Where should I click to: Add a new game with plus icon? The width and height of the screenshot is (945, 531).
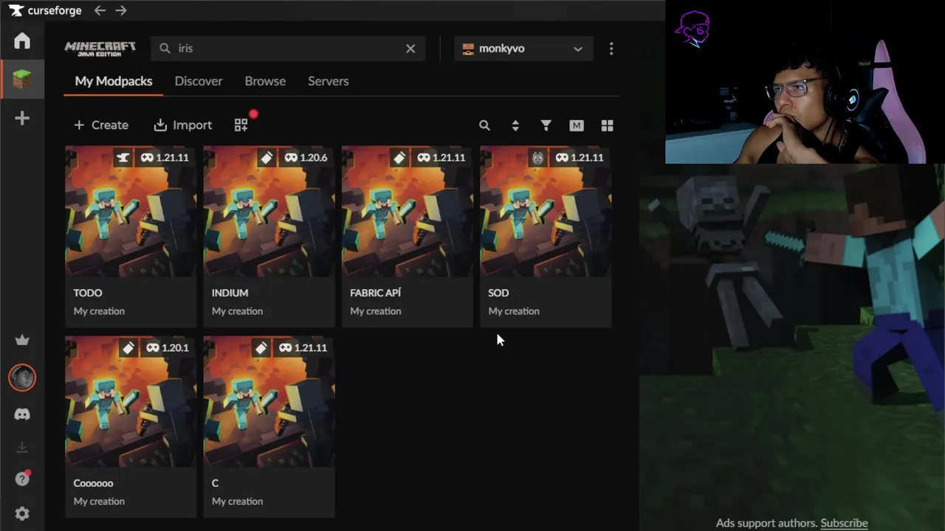tap(22, 118)
